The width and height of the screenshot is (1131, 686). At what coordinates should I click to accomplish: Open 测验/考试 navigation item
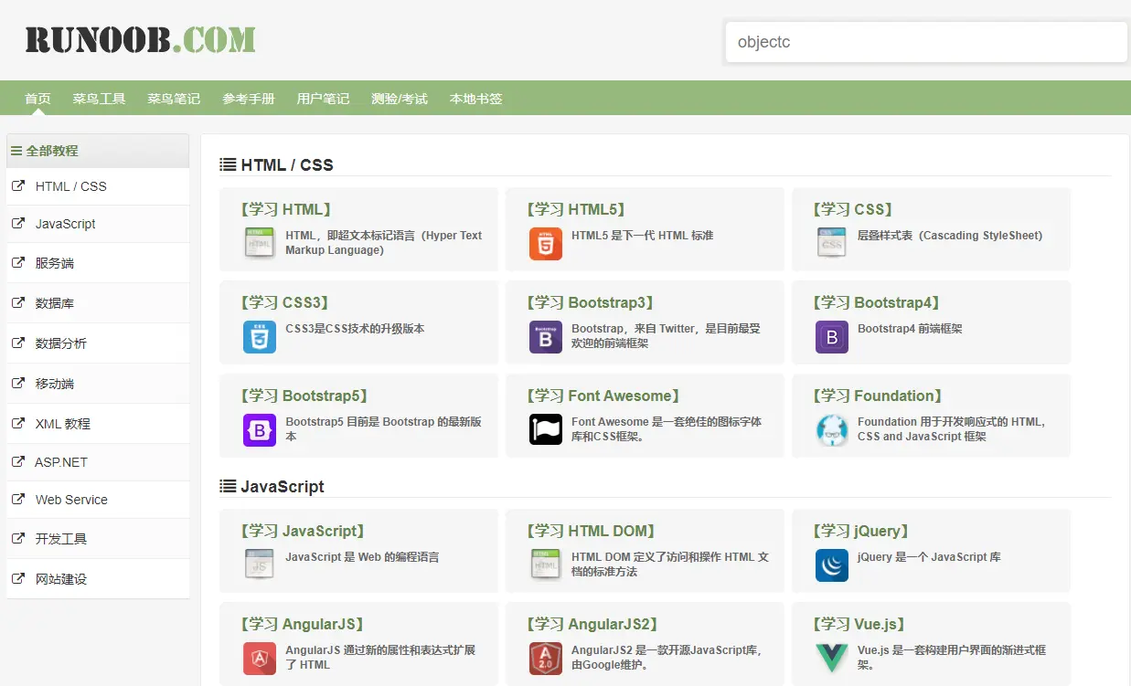[400, 99]
